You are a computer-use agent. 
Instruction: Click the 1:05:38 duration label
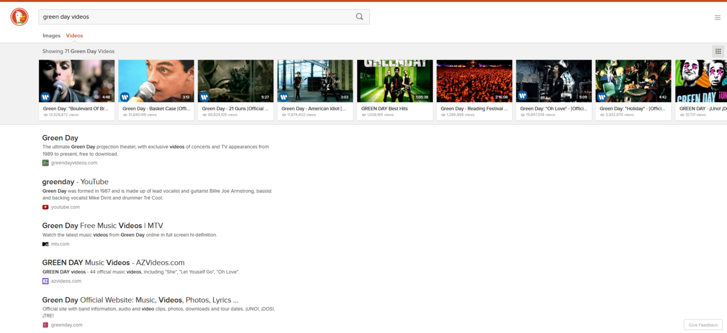click(x=422, y=97)
